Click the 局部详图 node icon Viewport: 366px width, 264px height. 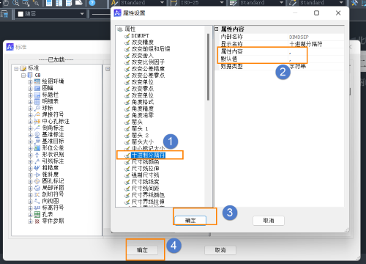[37, 188]
